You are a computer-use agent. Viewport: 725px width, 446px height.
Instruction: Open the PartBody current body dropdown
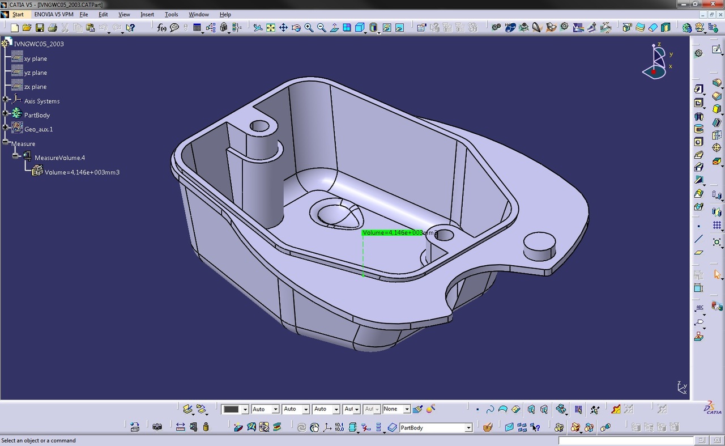click(x=436, y=428)
